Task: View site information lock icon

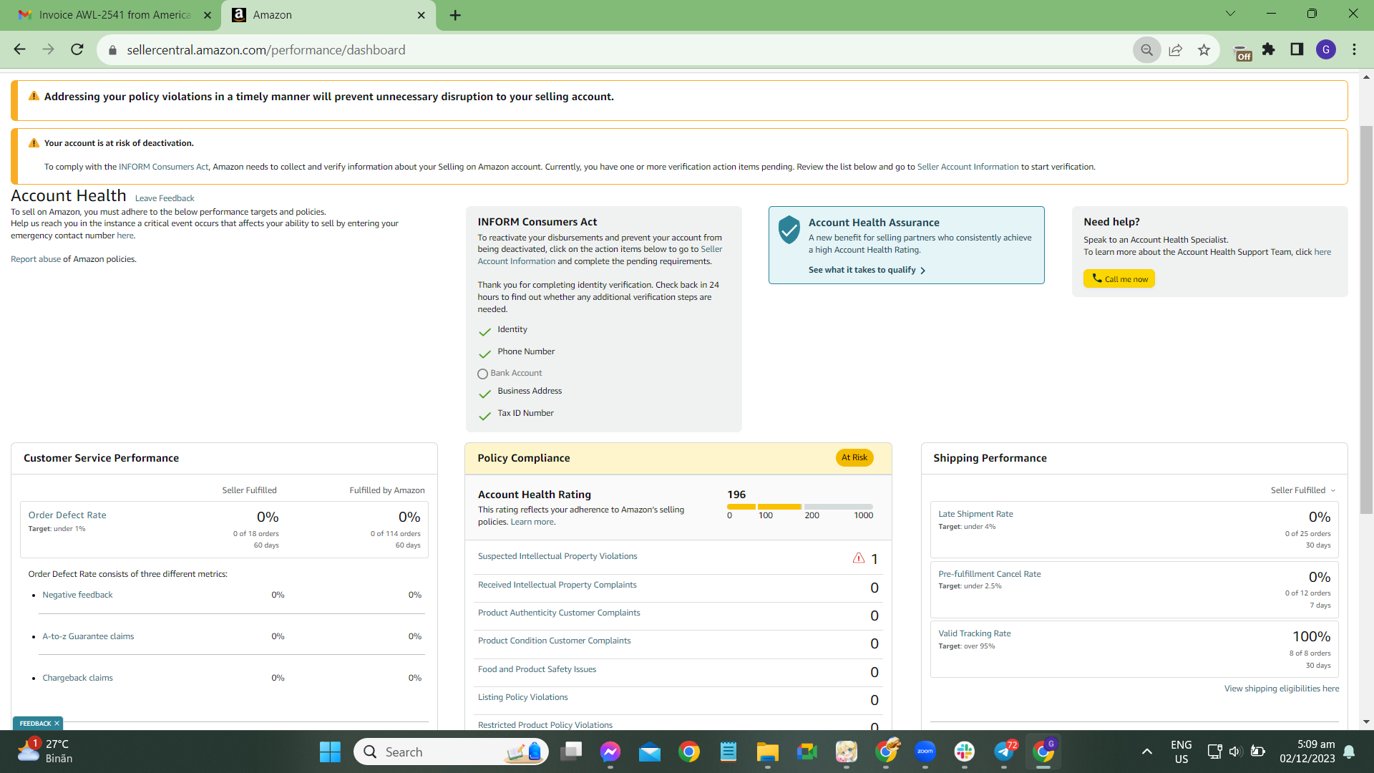Action: click(x=112, y=50)
